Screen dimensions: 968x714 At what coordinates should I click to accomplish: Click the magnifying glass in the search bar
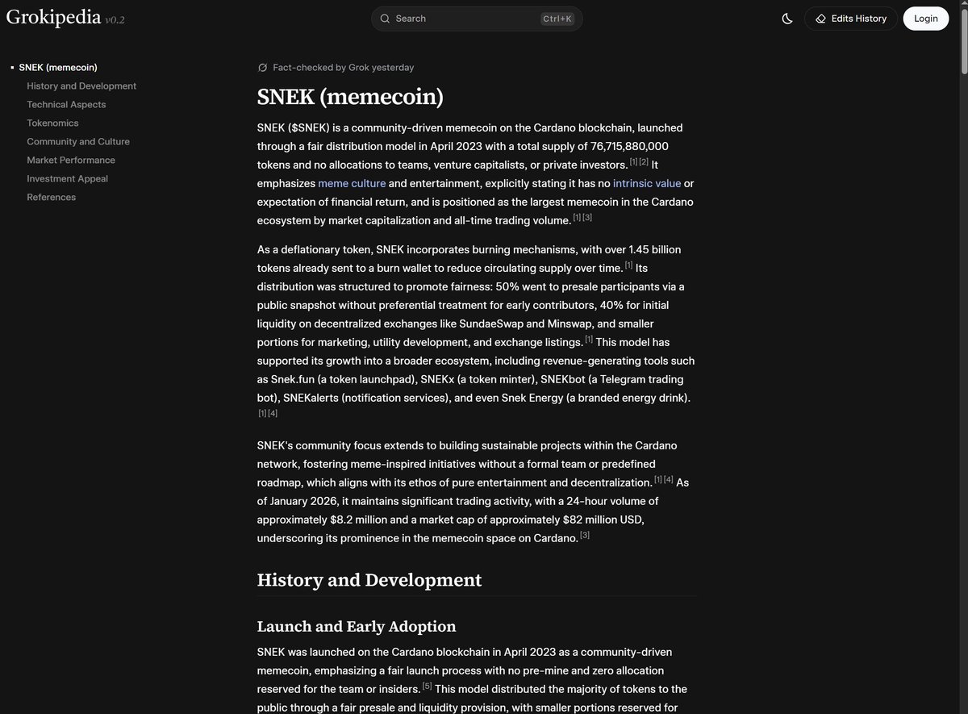[385, 18]
